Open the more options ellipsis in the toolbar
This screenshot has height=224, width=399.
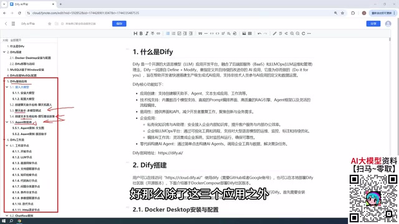pyautogui.click(x=309, y=34)
